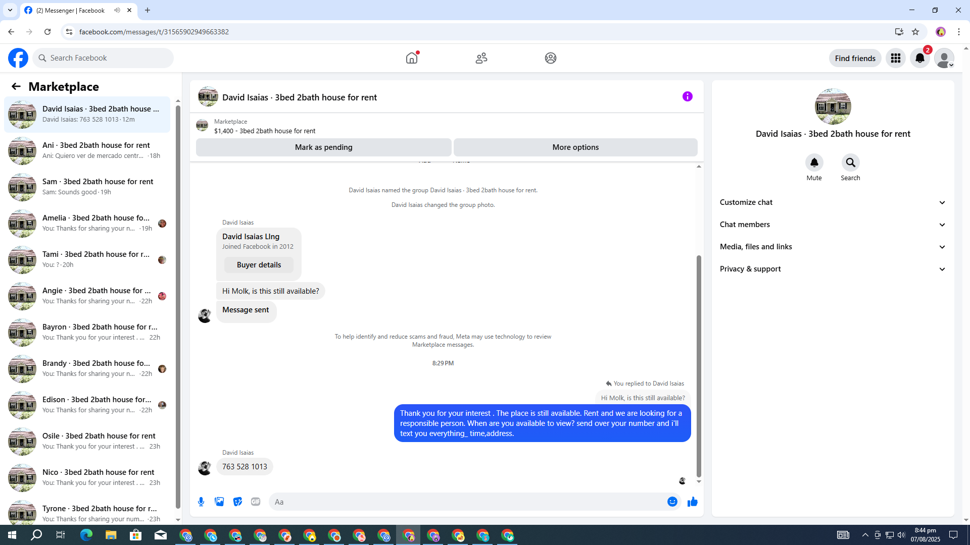Viewport: 970px width, 545px height.
Task: Click Find friends button
Action: coord(855,58)
